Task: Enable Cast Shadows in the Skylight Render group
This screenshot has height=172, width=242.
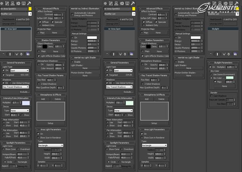Action: 211,96
